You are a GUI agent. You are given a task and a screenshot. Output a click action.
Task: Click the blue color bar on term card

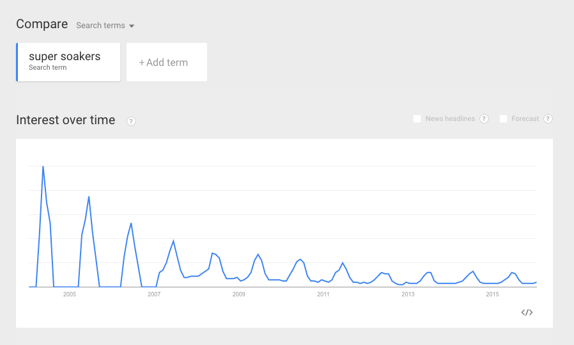pyautogui.click(x=17, y=62)
